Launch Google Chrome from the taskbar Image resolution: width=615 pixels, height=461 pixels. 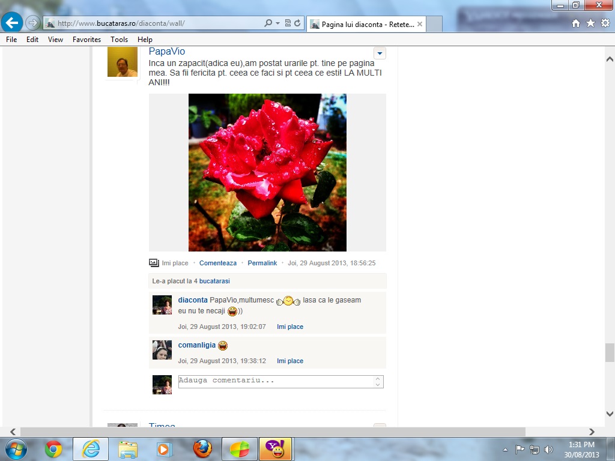[x=53, y=448]
